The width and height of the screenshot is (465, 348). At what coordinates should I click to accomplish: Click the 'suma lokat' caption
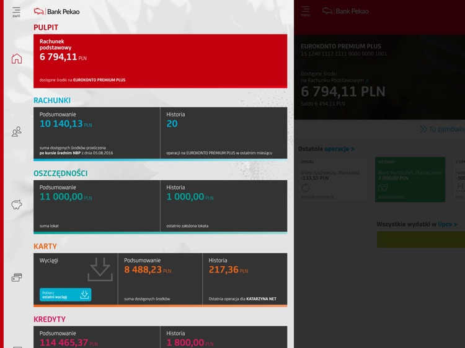[x=49, y=226]
